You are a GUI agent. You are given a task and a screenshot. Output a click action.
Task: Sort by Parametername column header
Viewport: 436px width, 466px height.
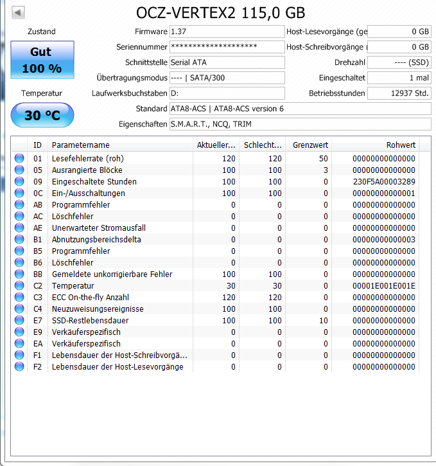[120, 145]
